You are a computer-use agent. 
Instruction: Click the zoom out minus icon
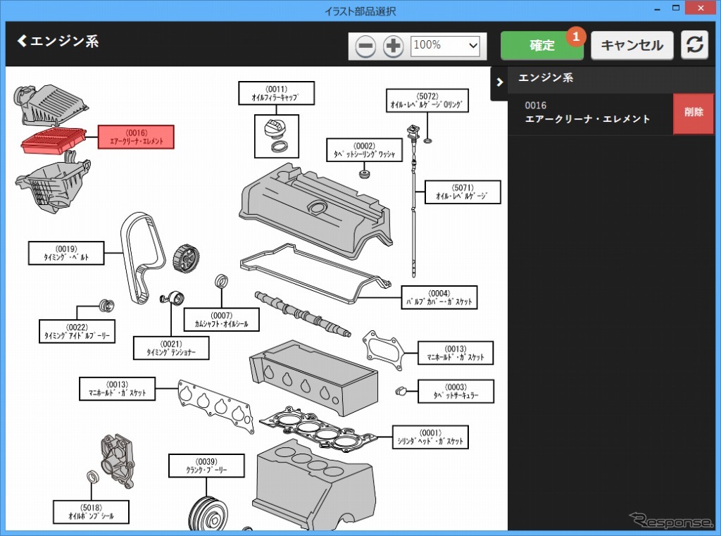tap(365, 46)
